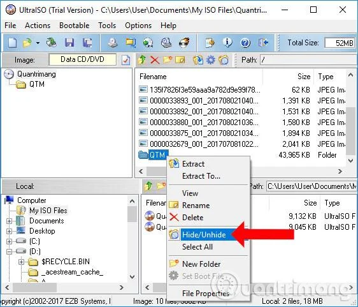Image resolution: width=358 pixels, height=307 pixels.
Task: Click the Info toolbar icon
Action: (x=227, y=43)
